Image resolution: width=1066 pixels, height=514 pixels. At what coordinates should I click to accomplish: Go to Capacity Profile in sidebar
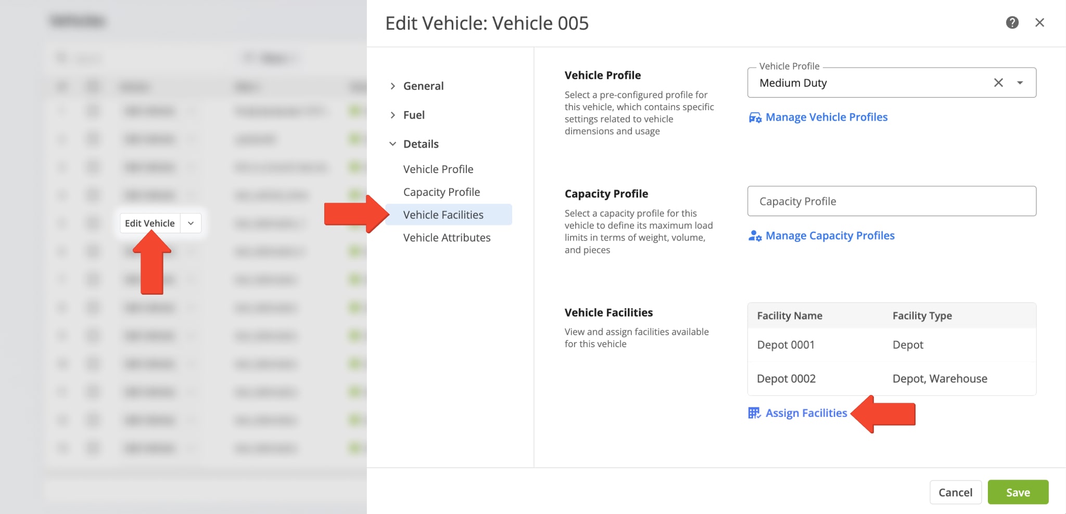(441, 192)
